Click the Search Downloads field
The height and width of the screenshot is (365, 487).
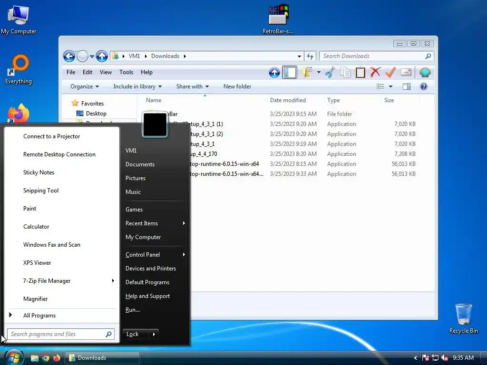tap(376, 56)
